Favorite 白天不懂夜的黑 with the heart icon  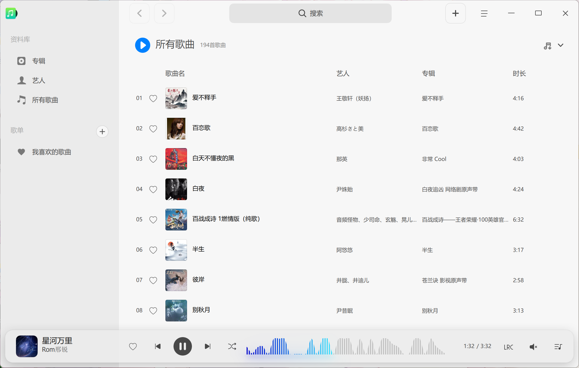[153, 159]
